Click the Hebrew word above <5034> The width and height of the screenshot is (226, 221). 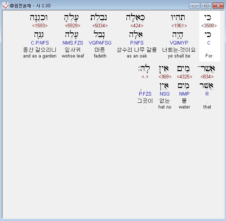[x=99, y=18]
